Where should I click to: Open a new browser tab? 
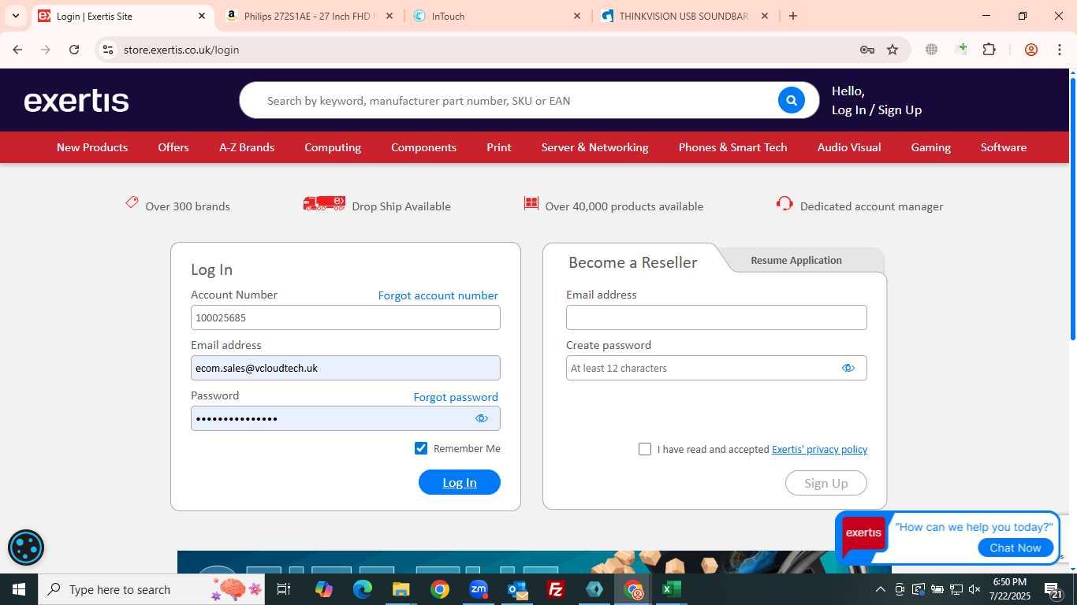point(793,16)
